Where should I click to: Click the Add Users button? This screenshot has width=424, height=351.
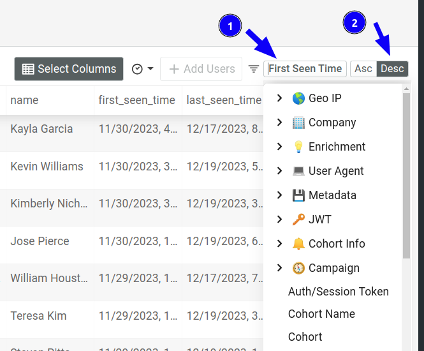coord(201,69)
